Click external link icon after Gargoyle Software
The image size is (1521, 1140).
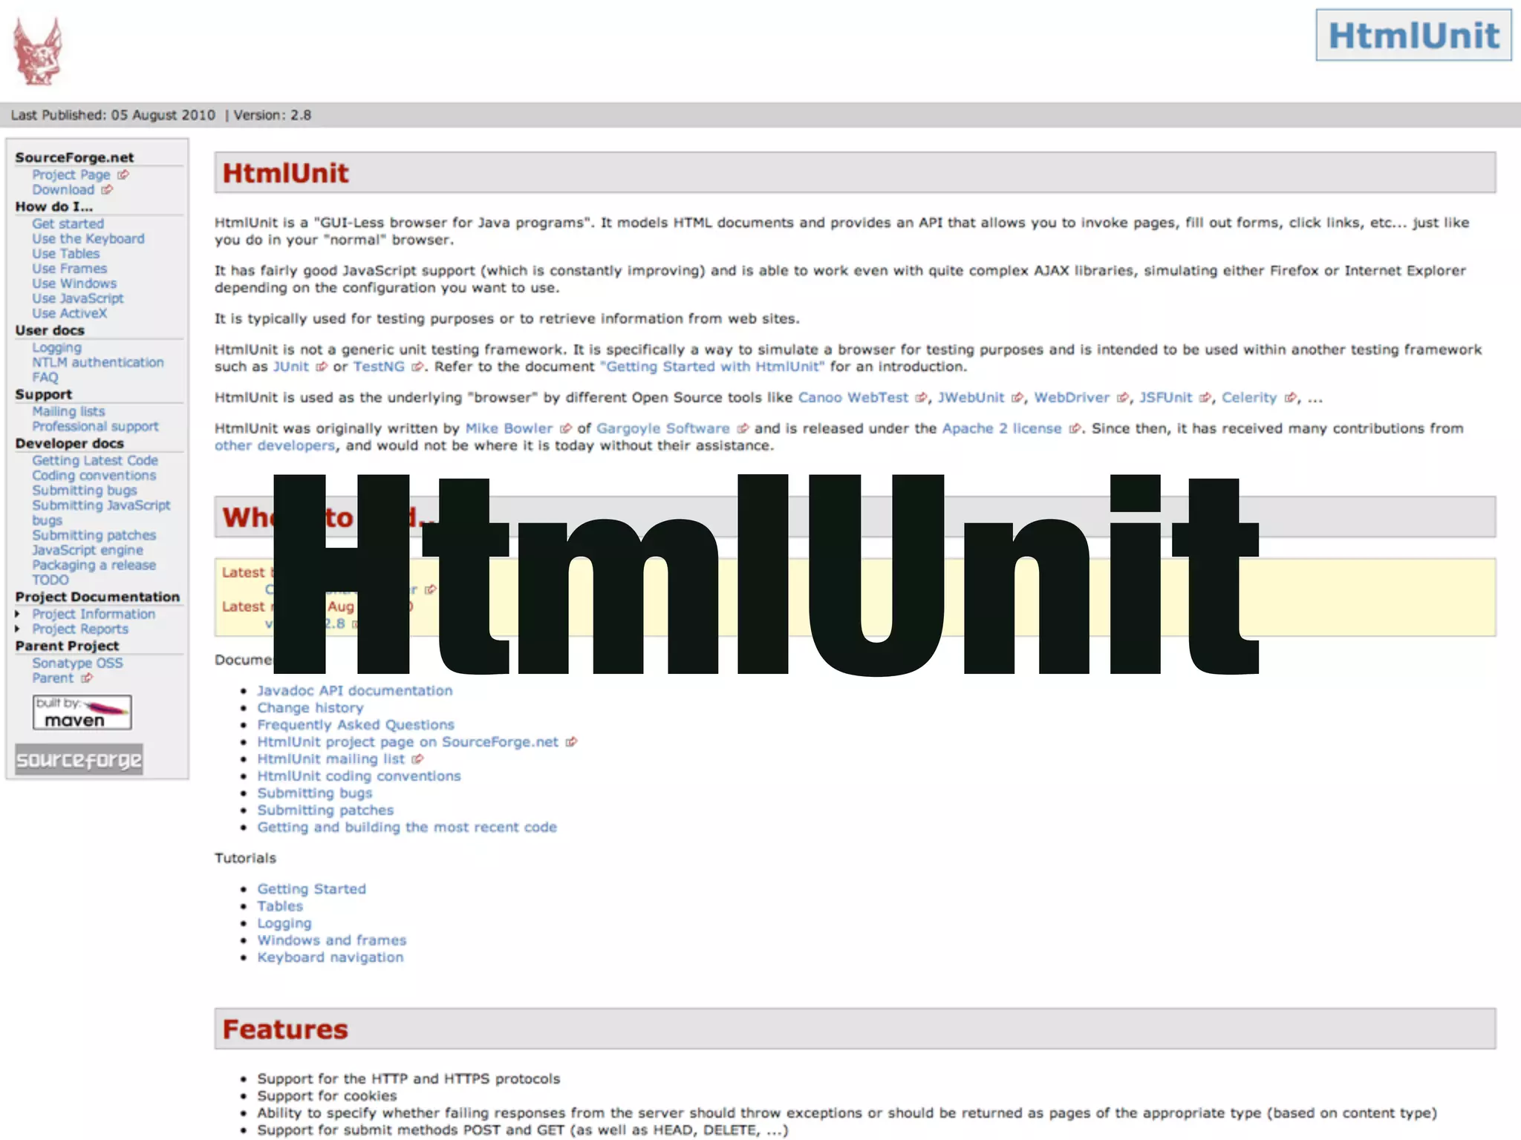tap(743, 429)
